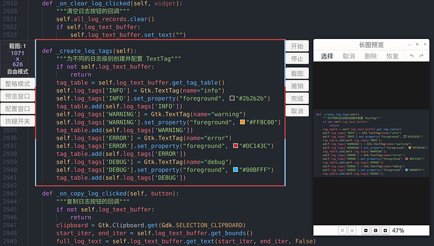This screenshot has width=434, height=246.
Task: Click 取消 below the 完成 button
Action: tap(297, 111)
